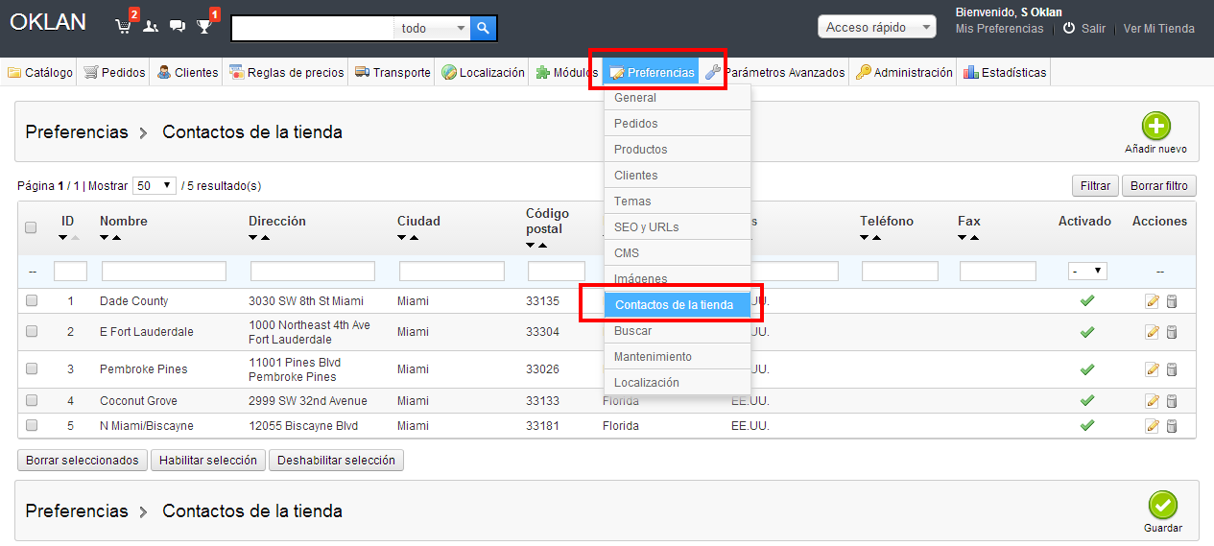1214x546 pixels.
Task: Open the Pedidos top menu
Action: (x=114, y=72)
